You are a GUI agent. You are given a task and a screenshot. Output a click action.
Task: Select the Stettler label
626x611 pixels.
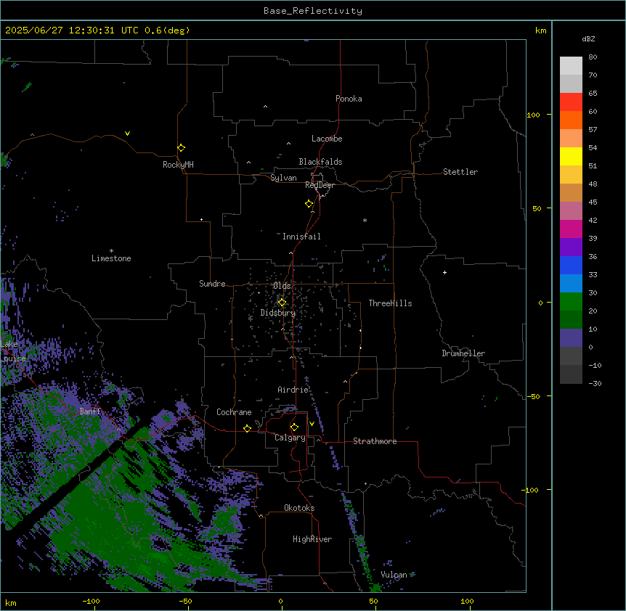click(x=460, y=172)
